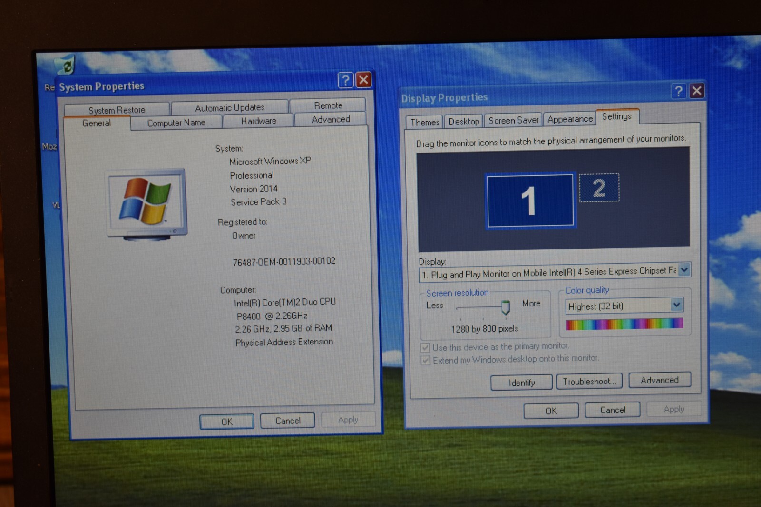Viewport: 761px width, 507px height.
Task: Select the Settings tab in Display Properties
Action: (x=617, y=116)
